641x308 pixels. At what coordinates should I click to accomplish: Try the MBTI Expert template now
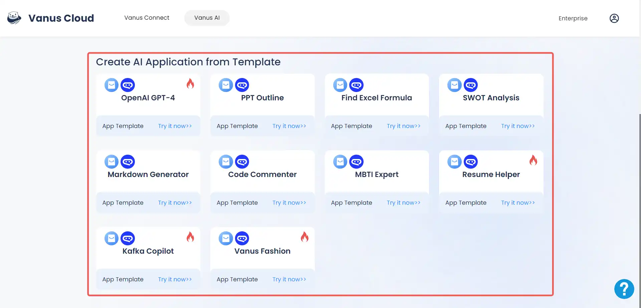(404, 203)
